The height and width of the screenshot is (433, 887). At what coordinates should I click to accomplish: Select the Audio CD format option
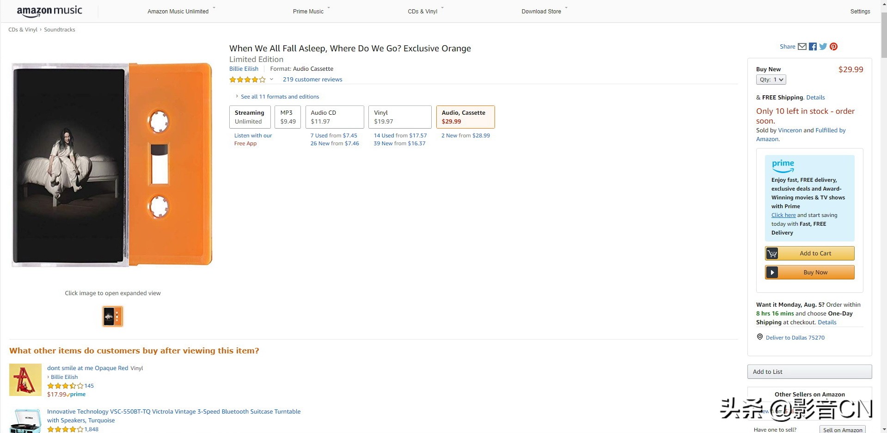(x=334, y=117)
